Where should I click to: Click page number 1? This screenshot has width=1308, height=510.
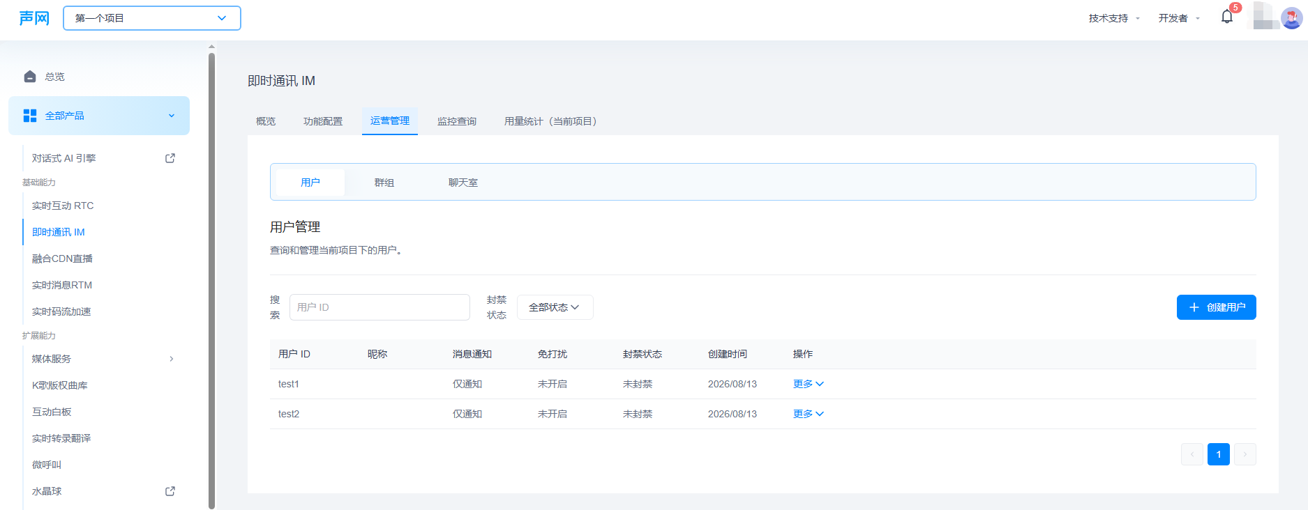1219,454
